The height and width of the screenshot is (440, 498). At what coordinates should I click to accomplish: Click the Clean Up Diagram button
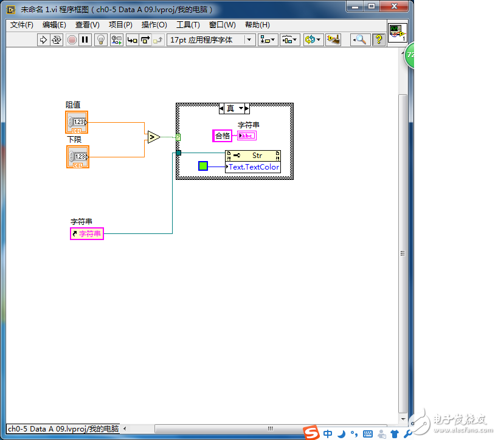coord(333,40)
